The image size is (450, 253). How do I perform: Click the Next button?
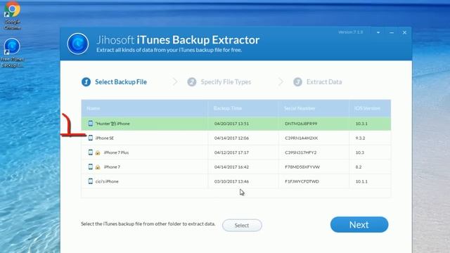359,225
